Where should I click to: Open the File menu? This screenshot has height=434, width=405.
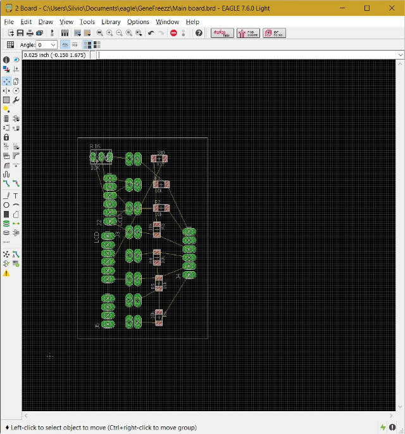pos(9,22)
